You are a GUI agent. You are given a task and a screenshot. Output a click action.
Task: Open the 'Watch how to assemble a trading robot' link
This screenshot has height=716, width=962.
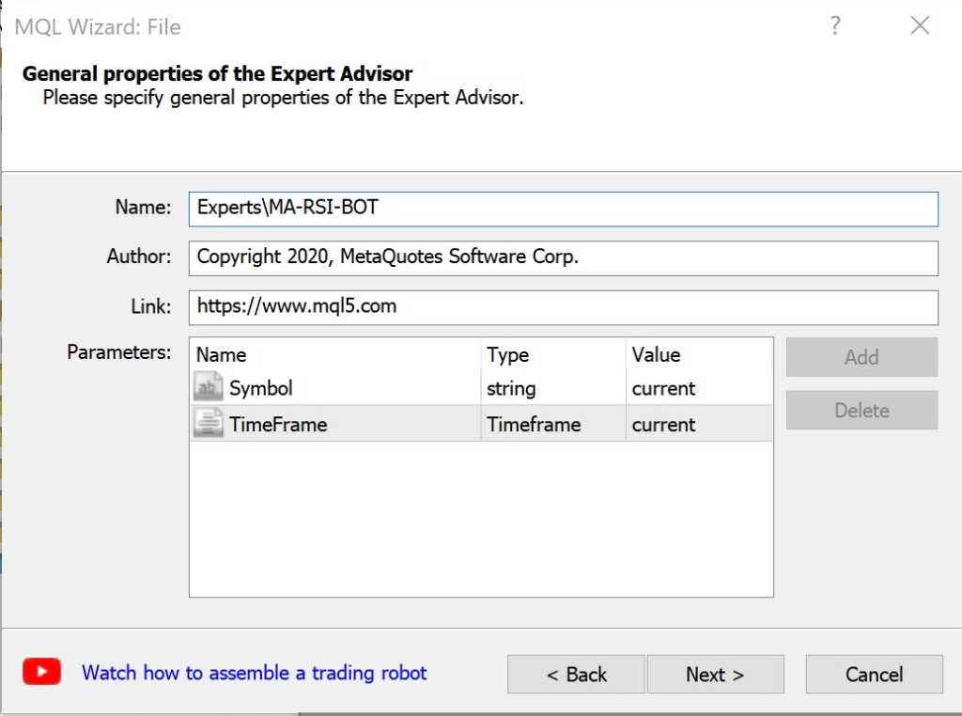(x=254, y=673)
